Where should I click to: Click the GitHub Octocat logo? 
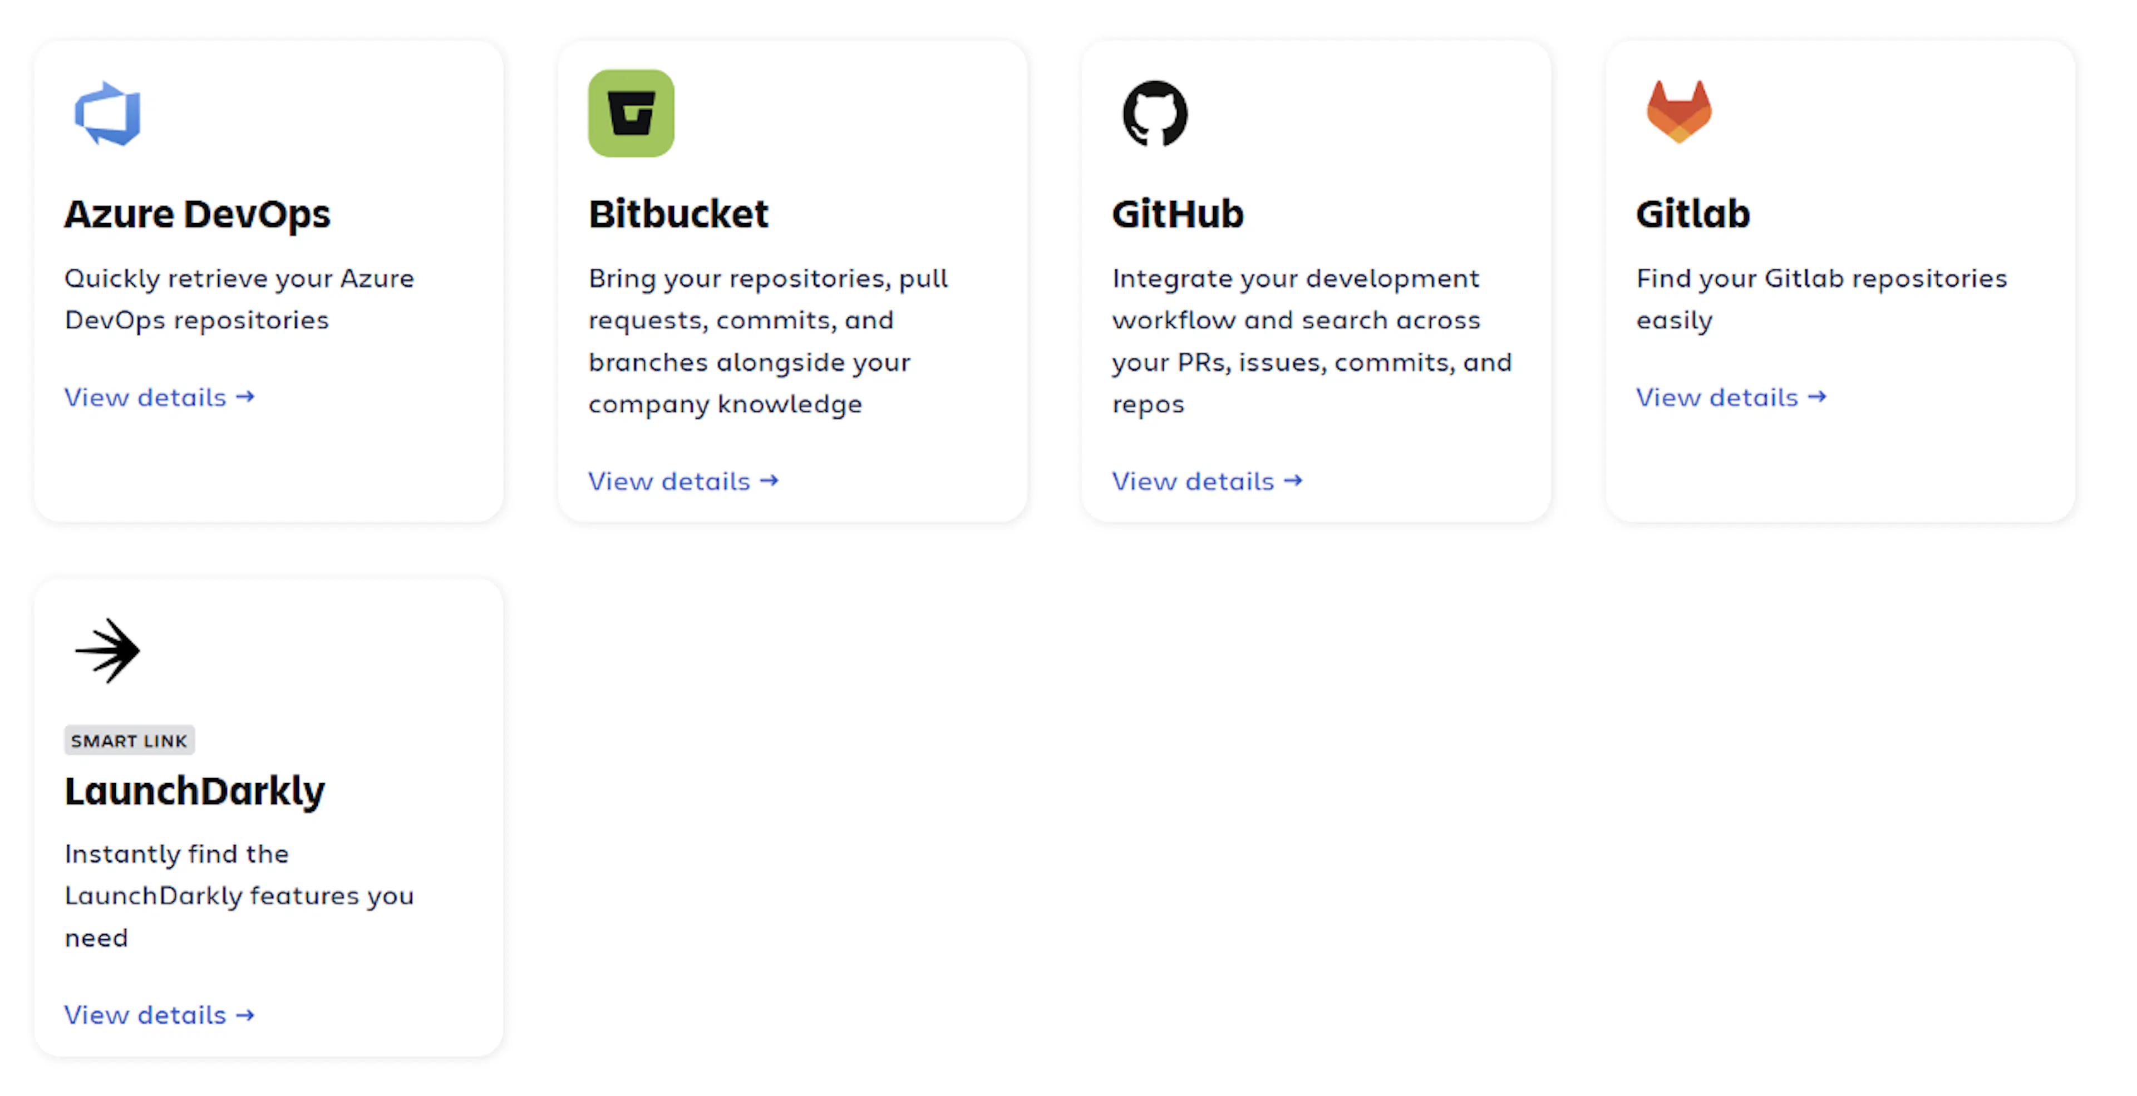(x=1155, y=114)
